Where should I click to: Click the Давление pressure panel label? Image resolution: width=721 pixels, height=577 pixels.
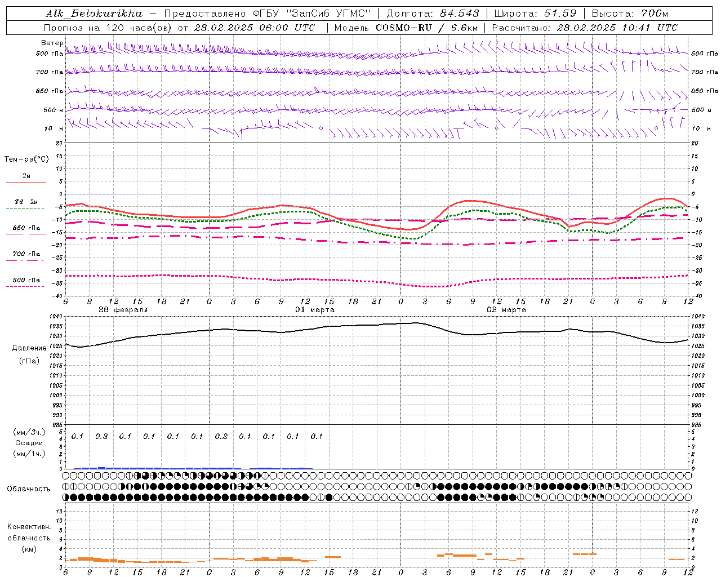click(29, 348)
